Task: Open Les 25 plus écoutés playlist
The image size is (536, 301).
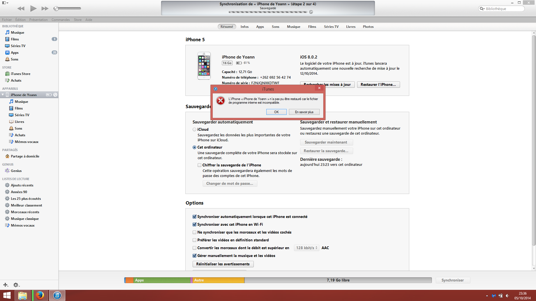Action: (26, 199)
